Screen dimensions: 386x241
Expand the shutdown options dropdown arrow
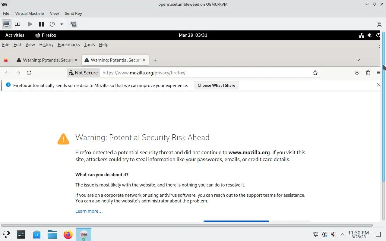pos(62,24)
